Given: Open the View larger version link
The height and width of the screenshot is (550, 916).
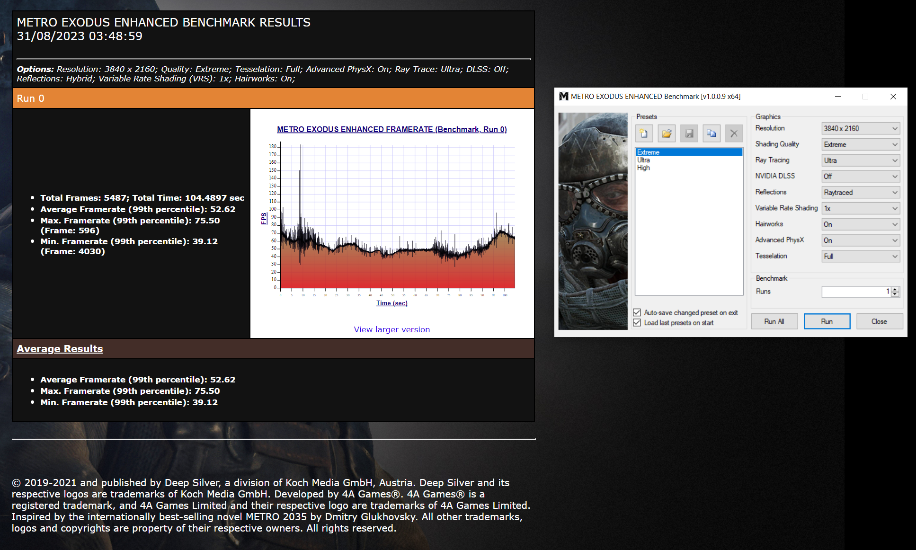Looking at the screenshot, I should [392, 329].
